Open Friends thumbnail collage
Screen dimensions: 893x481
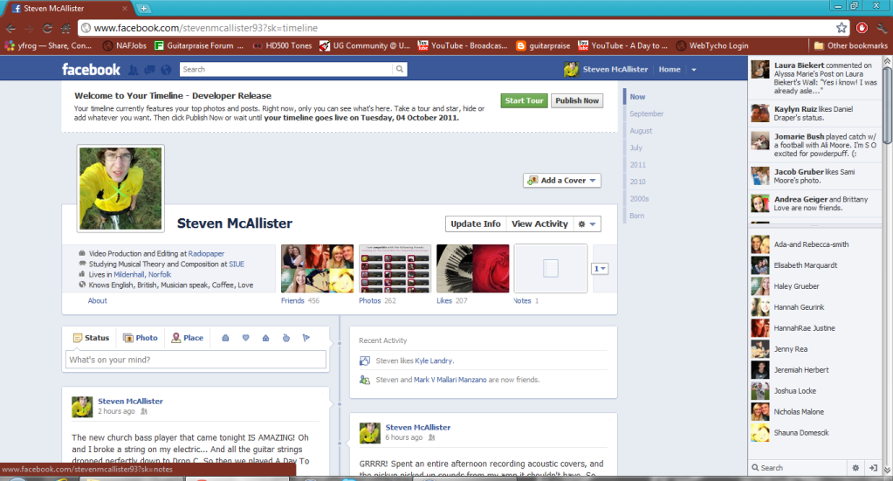(x=317, y=269)
